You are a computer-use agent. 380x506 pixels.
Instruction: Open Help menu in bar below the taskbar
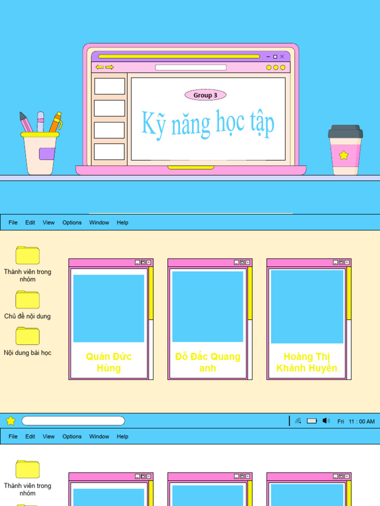coord(123,437)
